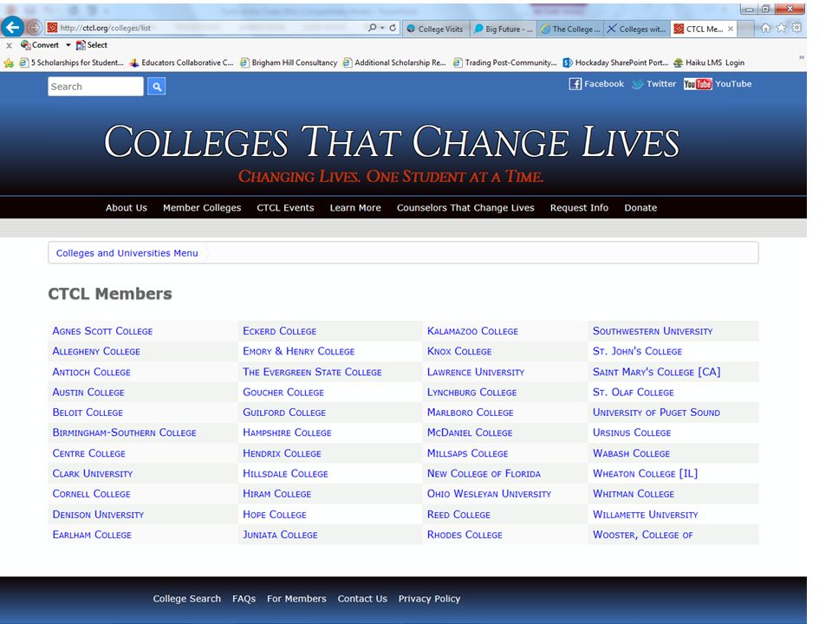Open the Learn More menu
The width and height of the screenshot is (832, 624).
point(355,207)
